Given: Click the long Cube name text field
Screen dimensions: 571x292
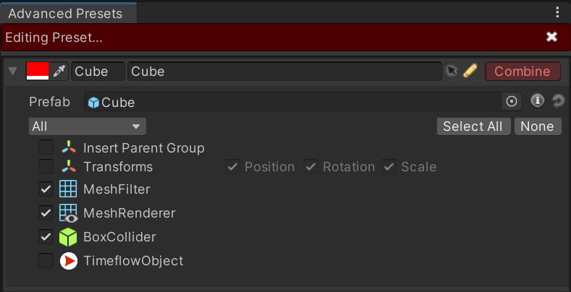Looking at the screenshot, I should (284, 72).
